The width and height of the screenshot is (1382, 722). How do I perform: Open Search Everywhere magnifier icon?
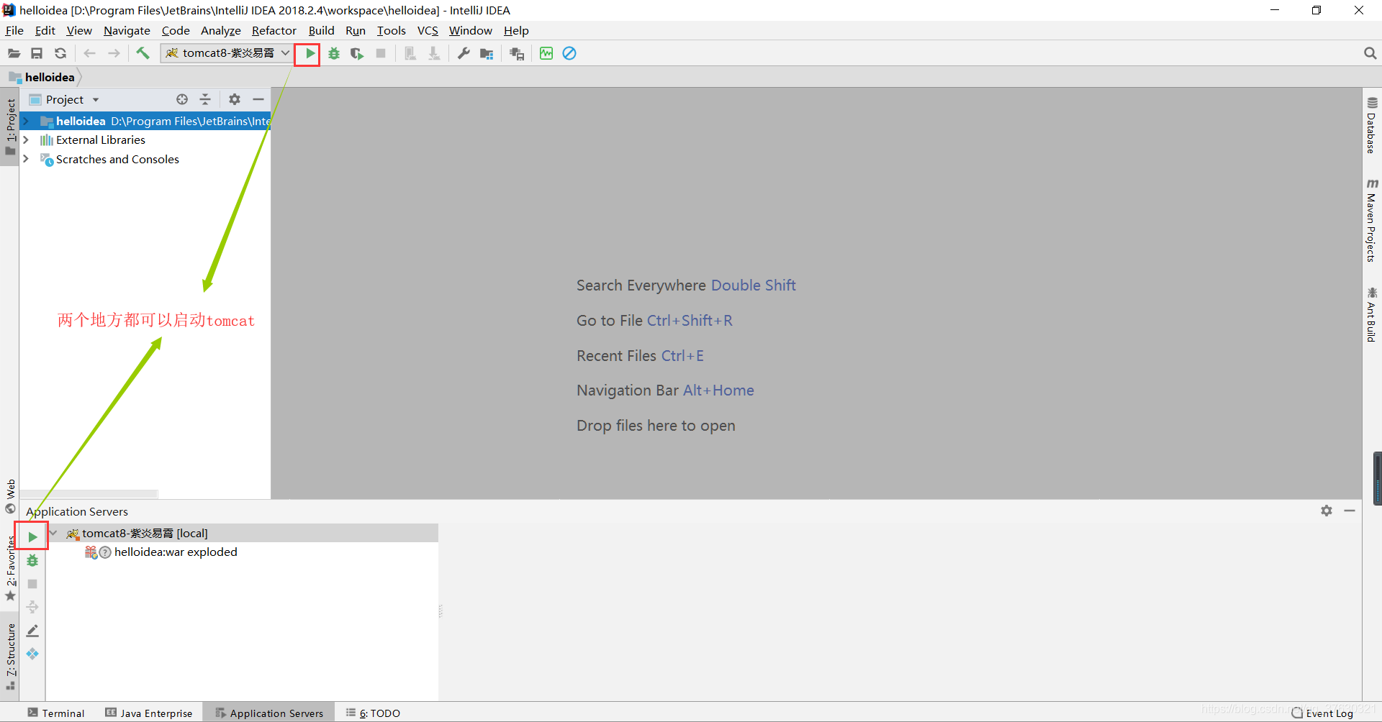click(1370, 53)
